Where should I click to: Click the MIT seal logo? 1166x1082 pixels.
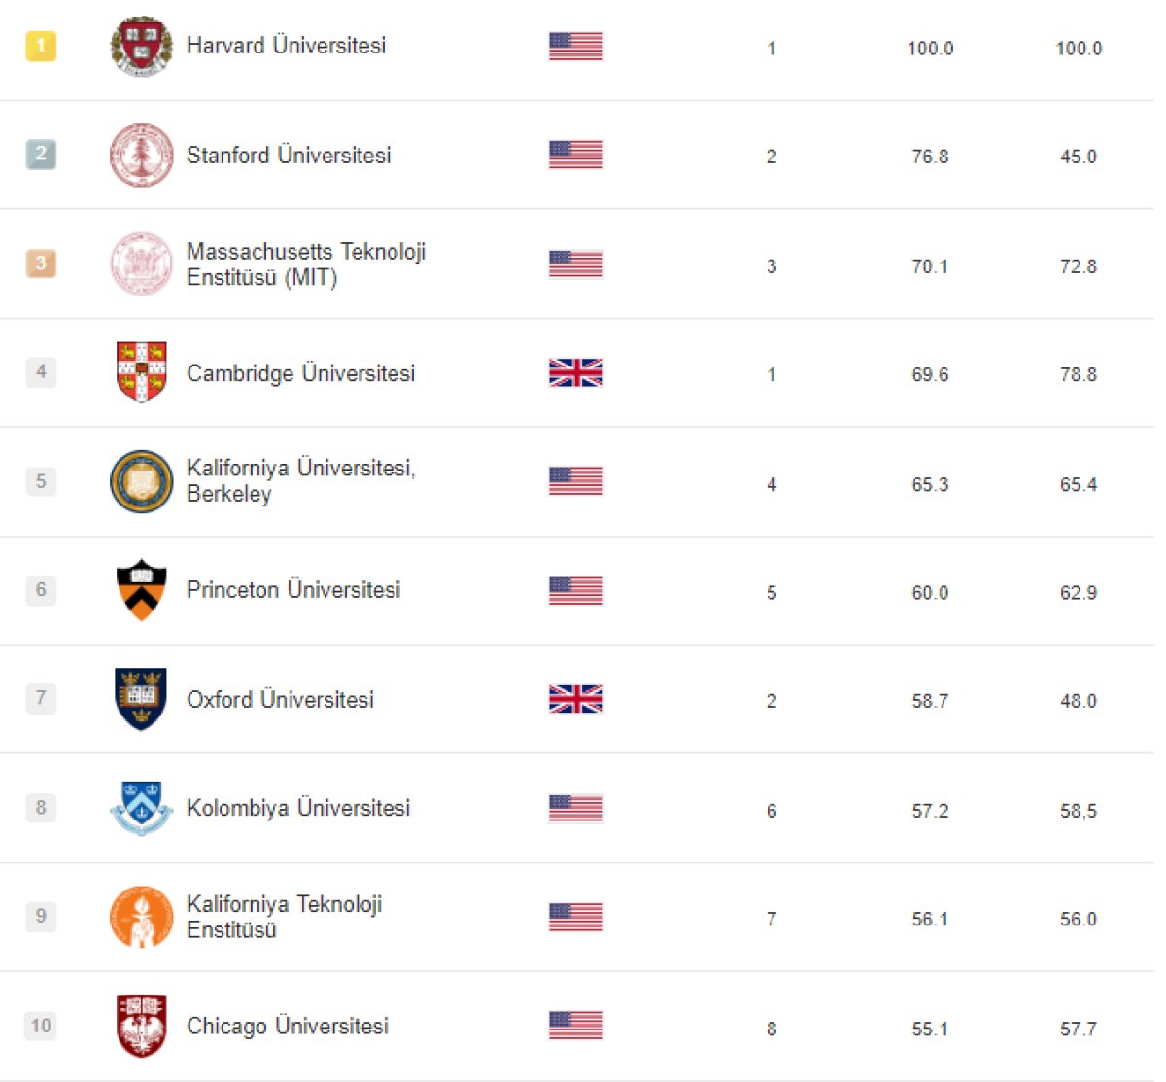point(141,263)
